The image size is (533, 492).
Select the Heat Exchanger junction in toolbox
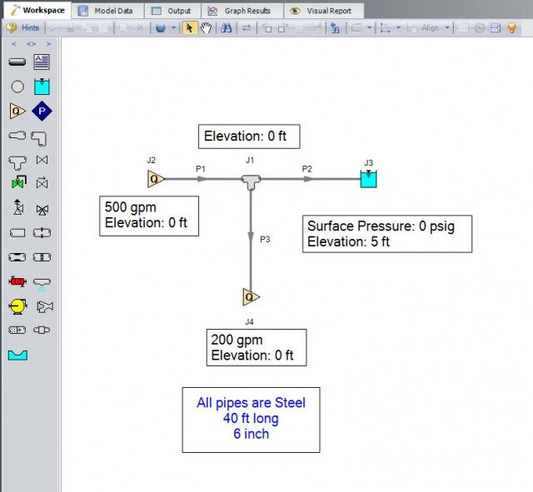17,281
